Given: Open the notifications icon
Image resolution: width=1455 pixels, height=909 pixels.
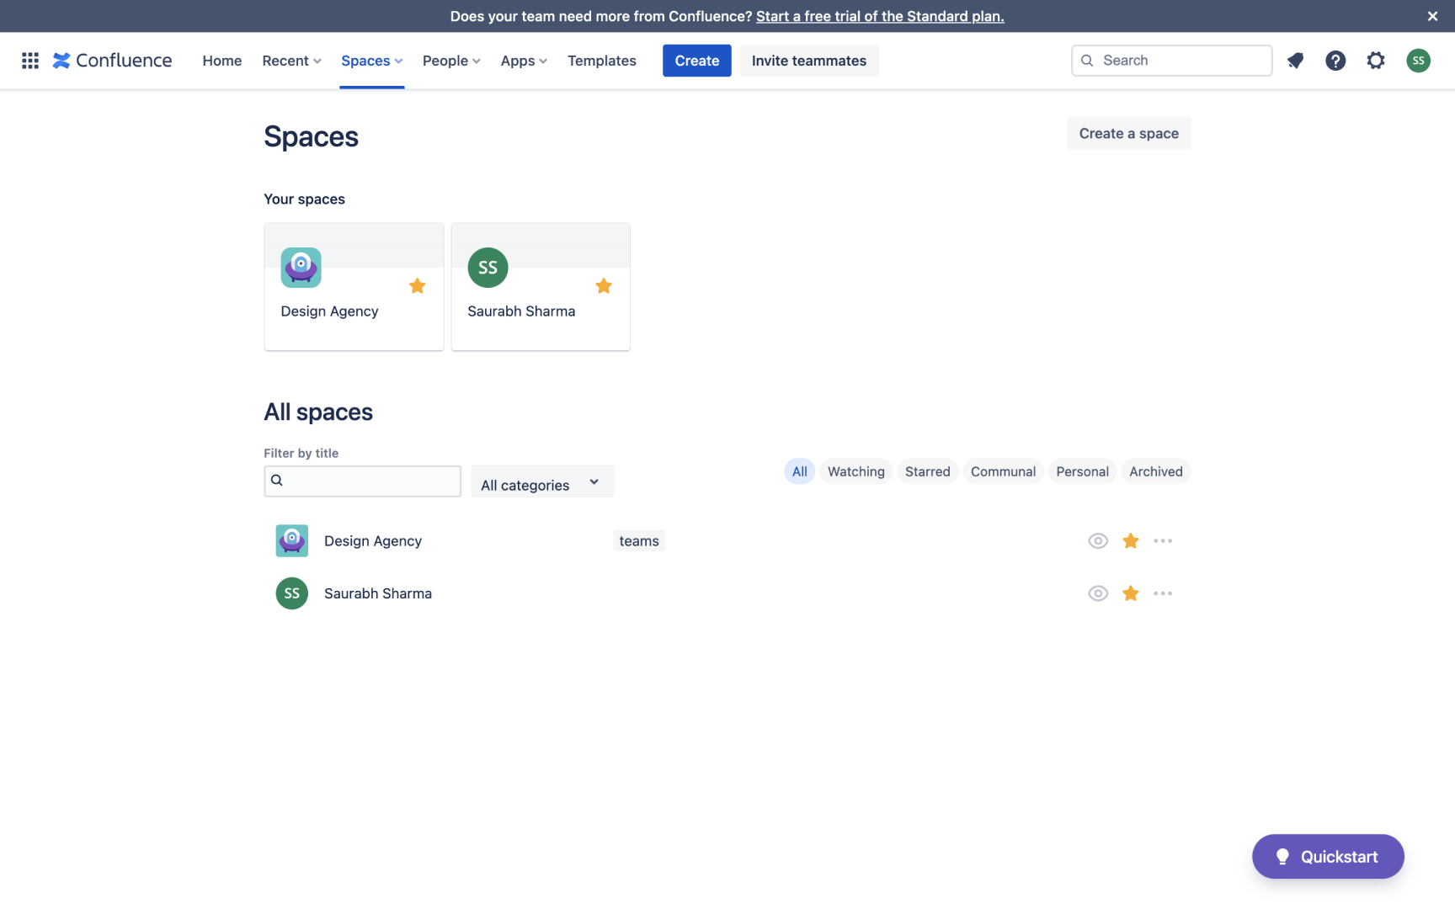Looking at the screenshot, I should (x=1295, y=61).
